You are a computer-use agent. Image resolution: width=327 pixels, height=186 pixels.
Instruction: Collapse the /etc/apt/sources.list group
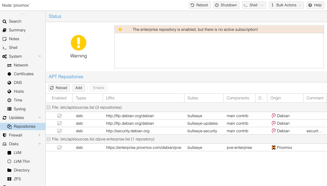48,107
